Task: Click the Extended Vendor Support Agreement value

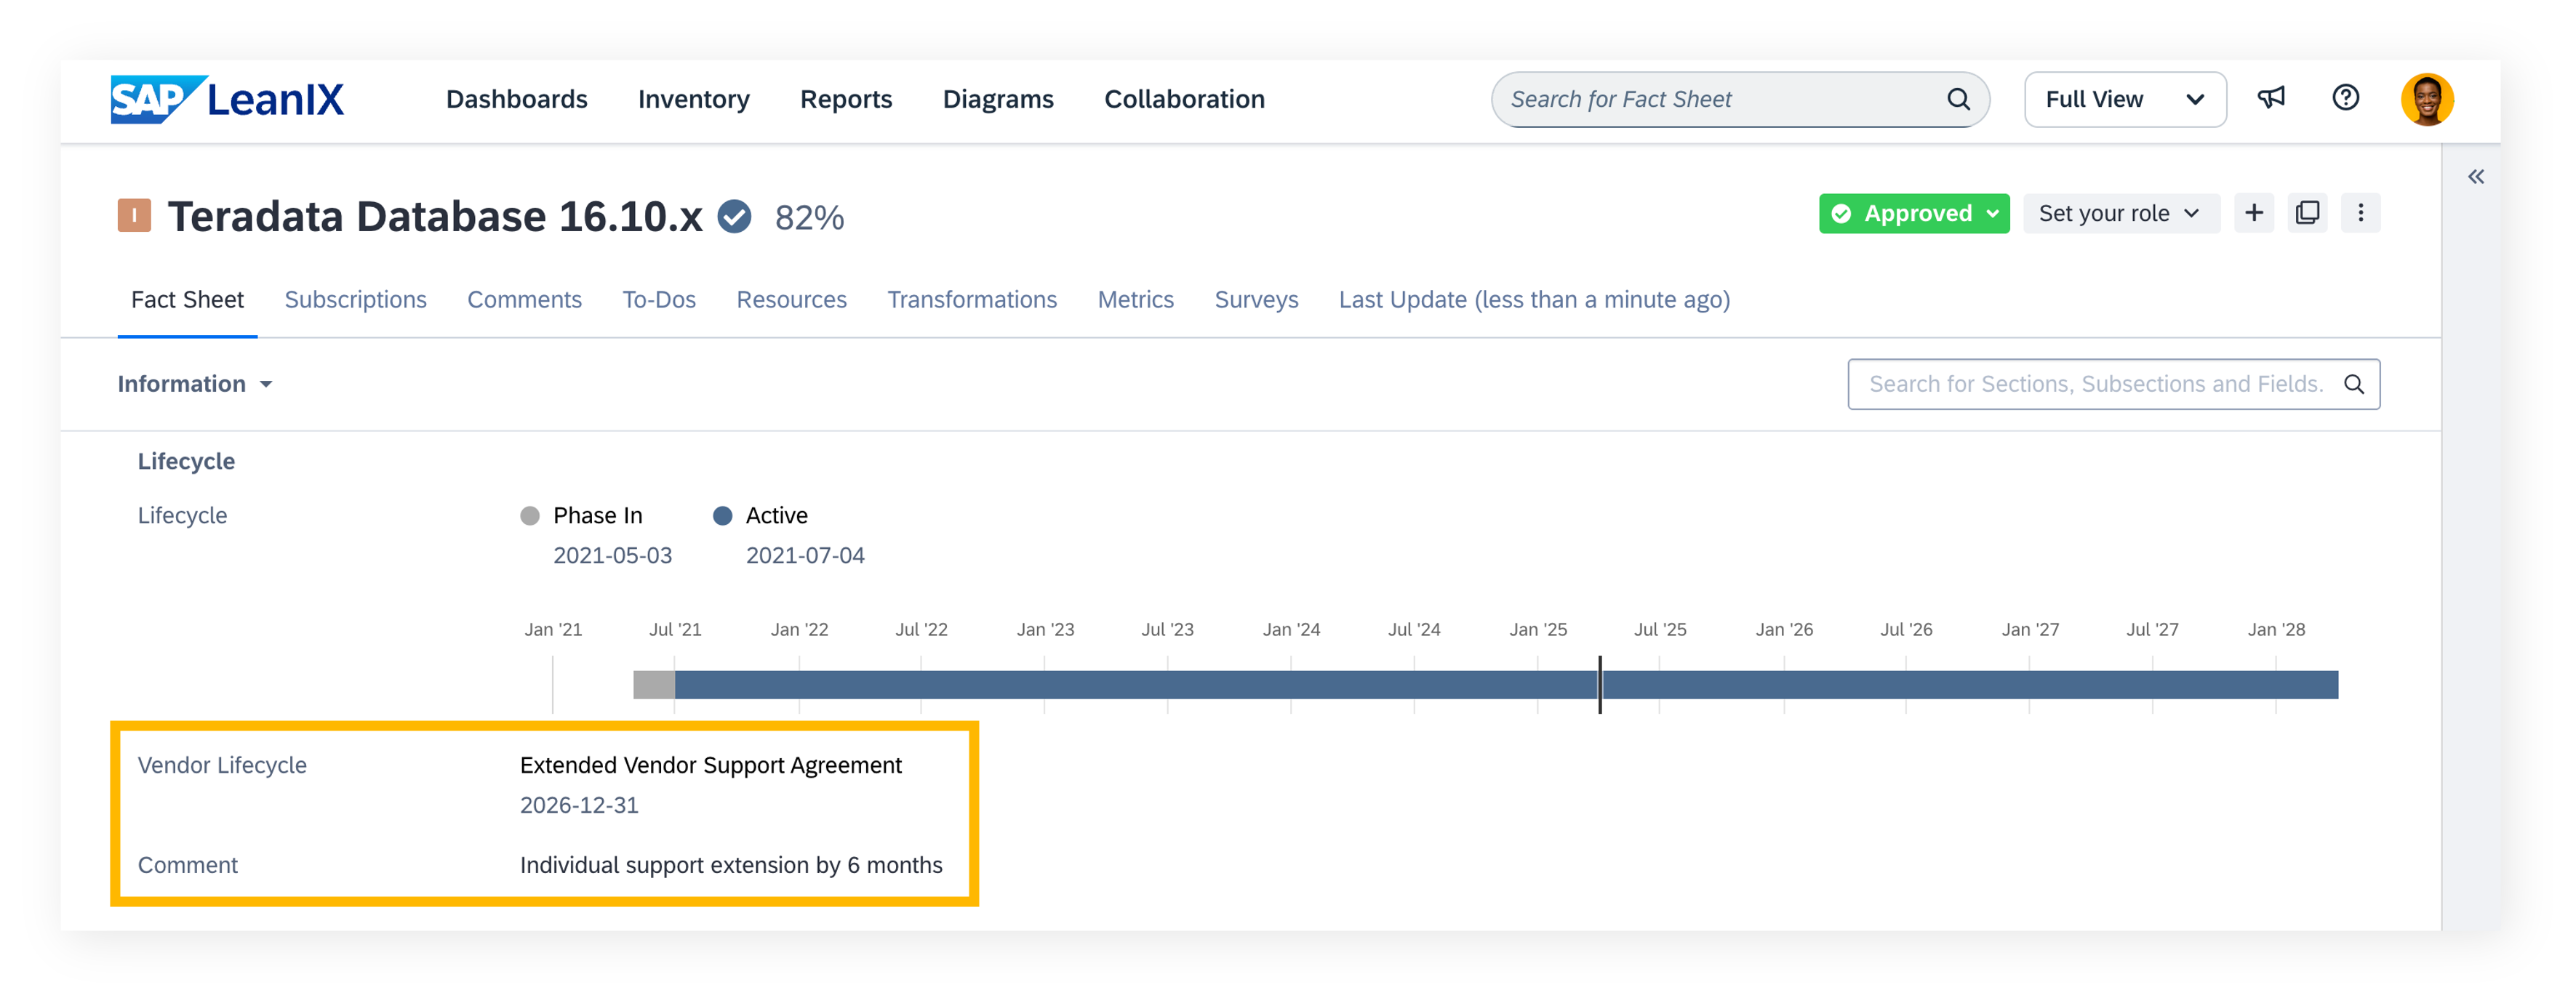Action: click(x=711, y=765)
